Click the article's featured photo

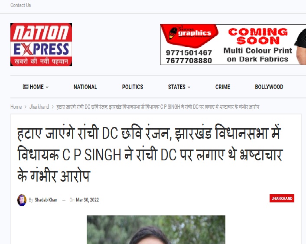click(156, 230)
